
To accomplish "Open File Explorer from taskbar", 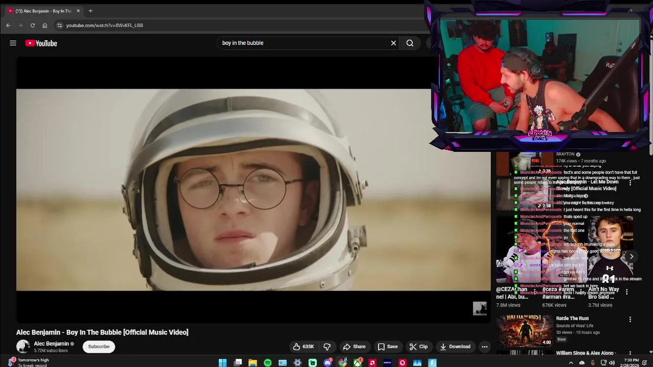I will (253, 363).
